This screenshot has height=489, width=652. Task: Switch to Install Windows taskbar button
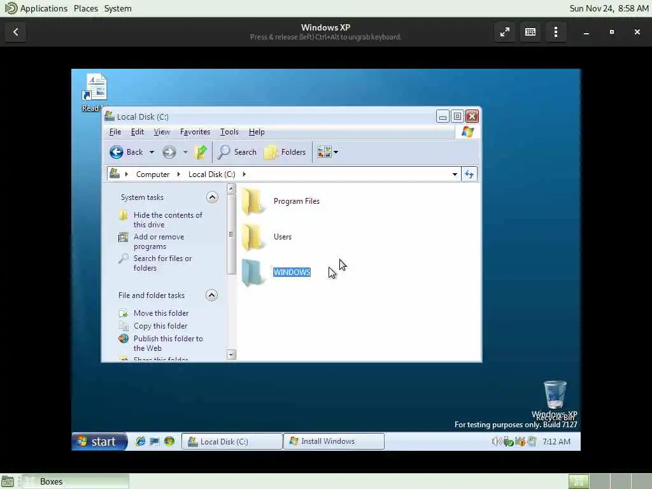(334, 442)
